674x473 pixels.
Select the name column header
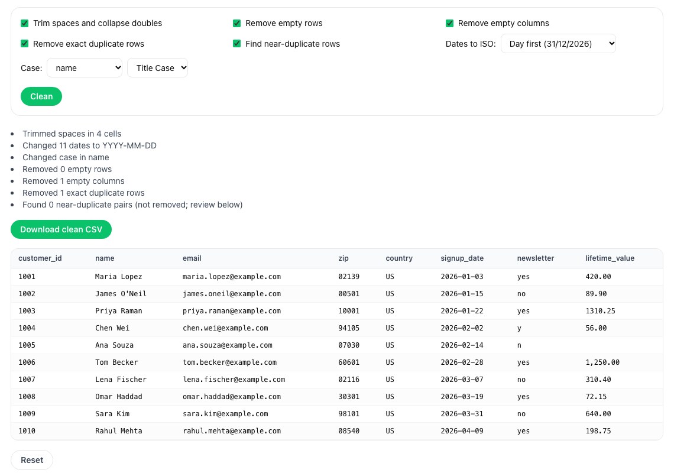(x=105, y=258)
